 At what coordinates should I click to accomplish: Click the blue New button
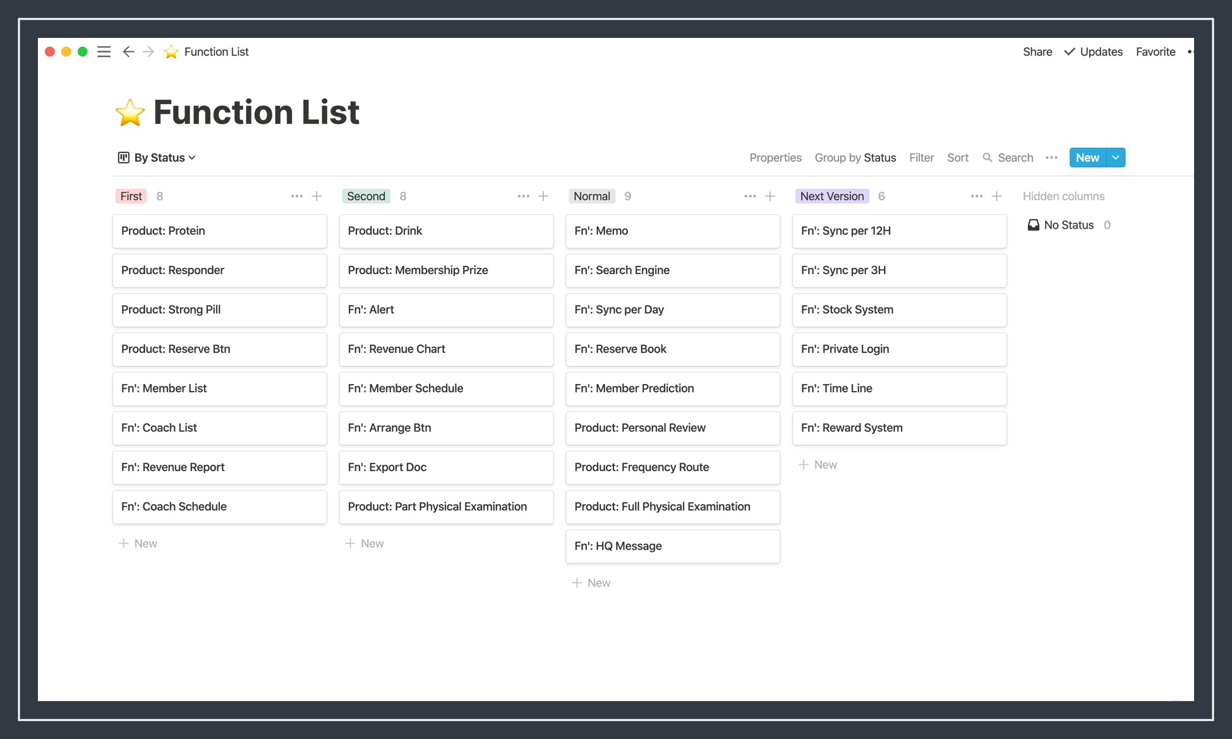coord(1087,158)
